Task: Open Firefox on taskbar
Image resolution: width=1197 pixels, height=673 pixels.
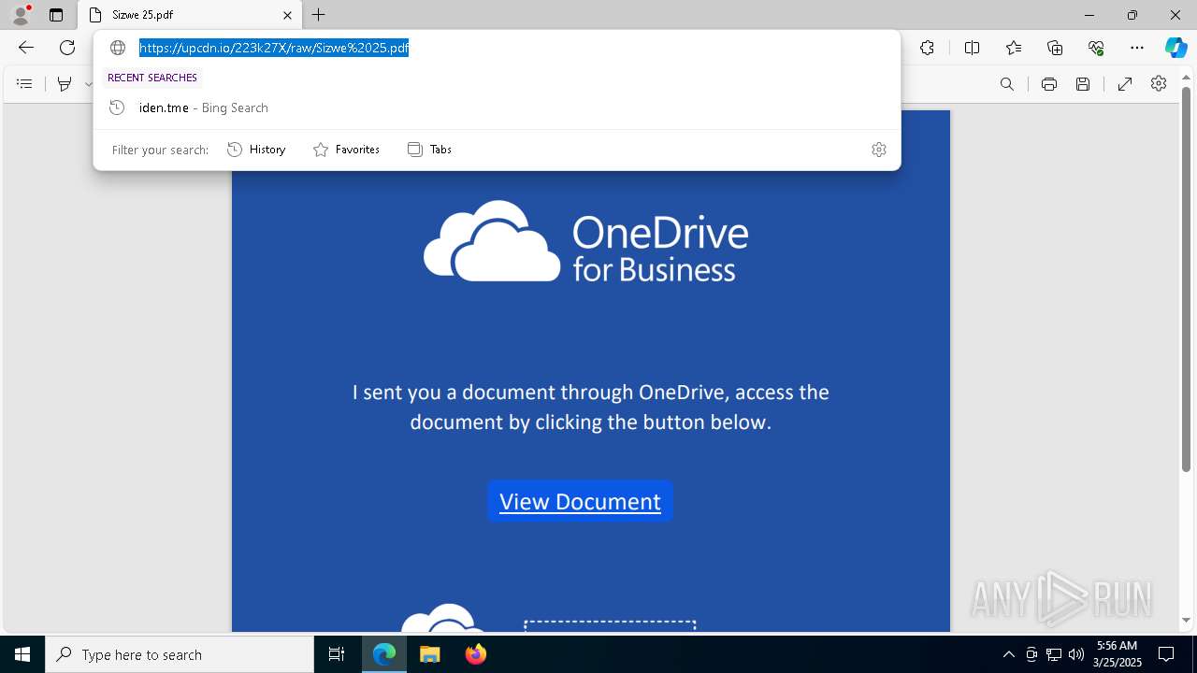Action: [x=475, y=654]
